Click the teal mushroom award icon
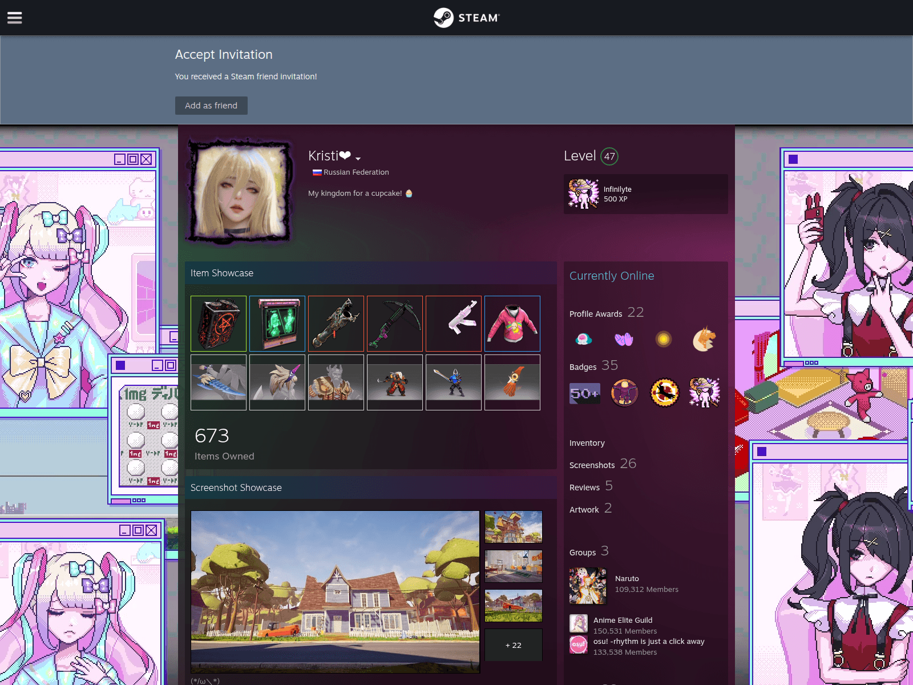Image resolution: width=913 pixels, height=685 pixels. (583, 339)
